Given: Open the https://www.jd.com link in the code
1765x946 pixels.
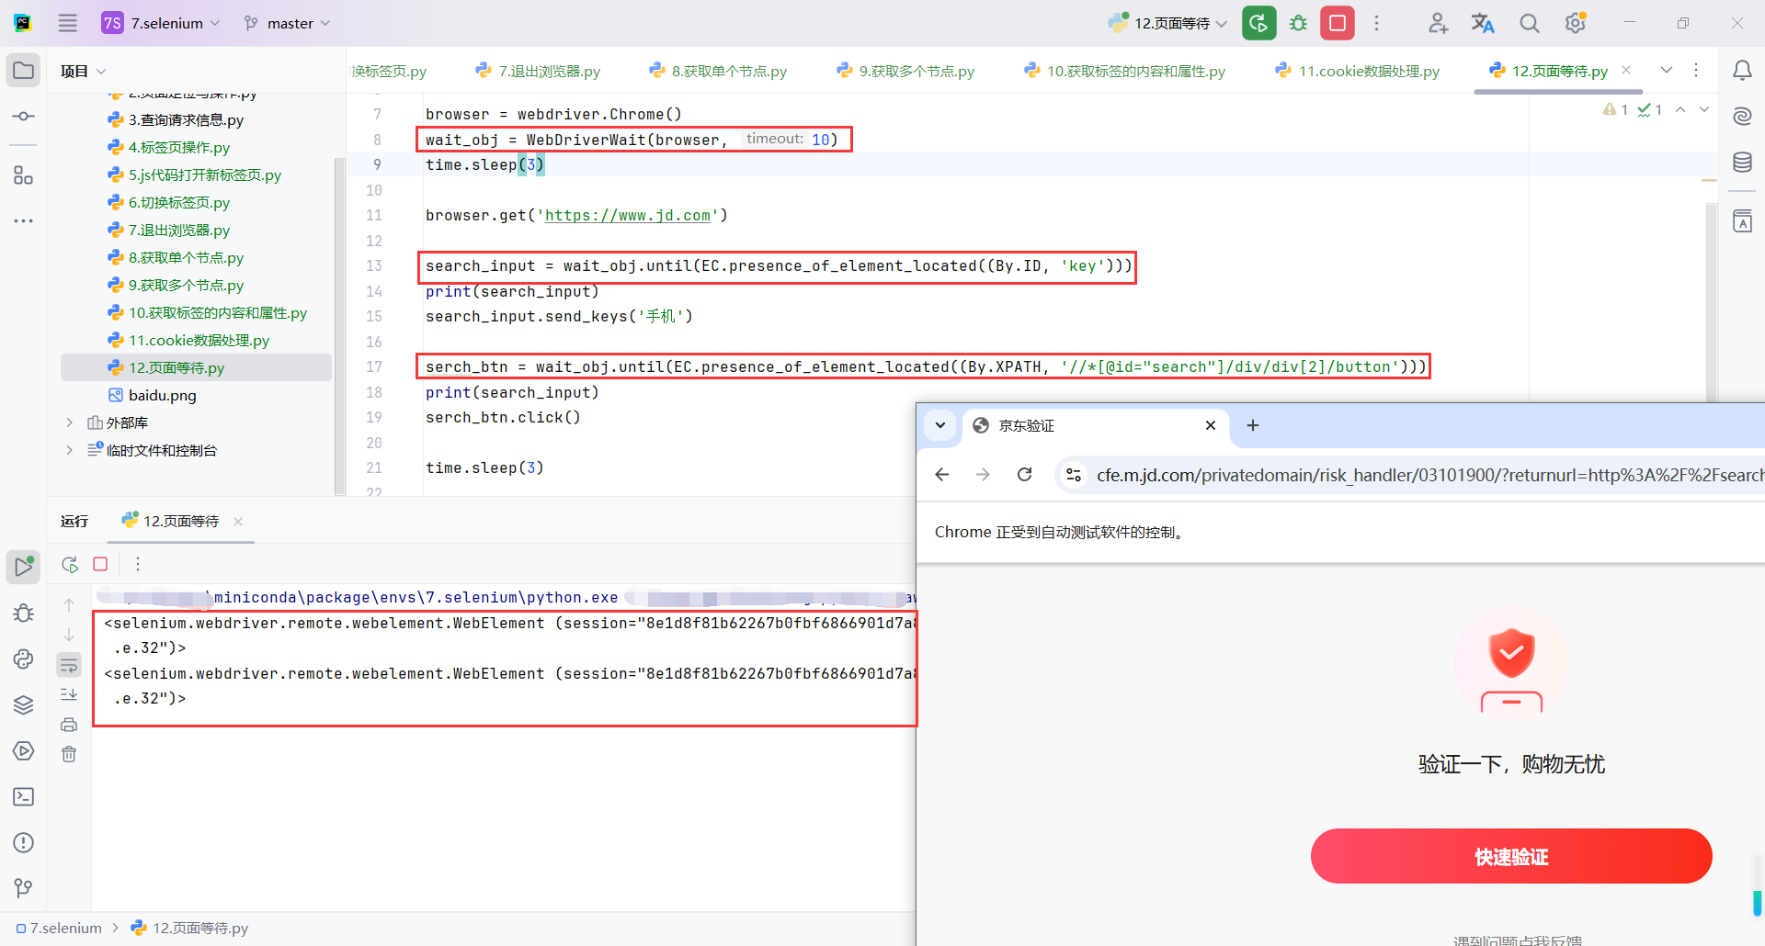Looking at the screenshot, I should pos(628,215).
